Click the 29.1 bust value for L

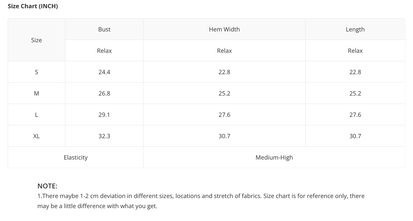pyautogui.click(x=104, y=114)
